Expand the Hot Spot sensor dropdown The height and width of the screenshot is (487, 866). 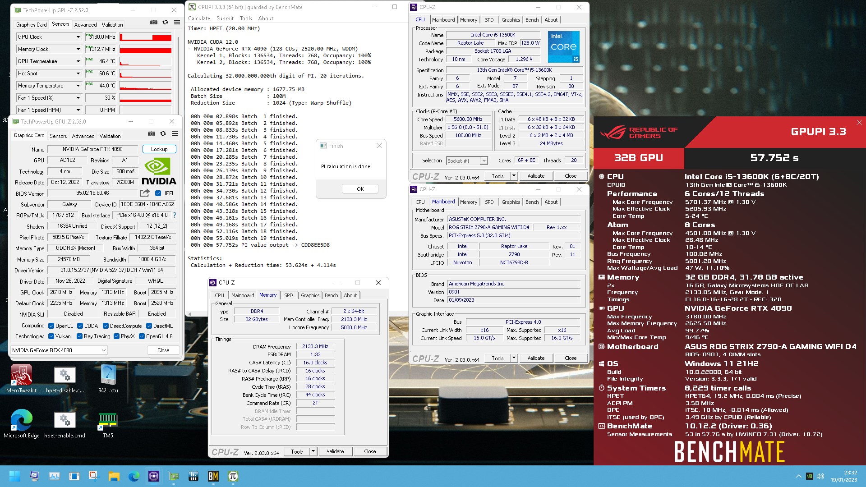click(x=78, y=74)
